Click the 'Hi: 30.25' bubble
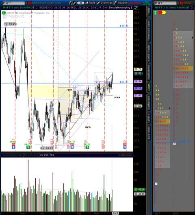The image size is (195, 215). [x=10, y=24]
